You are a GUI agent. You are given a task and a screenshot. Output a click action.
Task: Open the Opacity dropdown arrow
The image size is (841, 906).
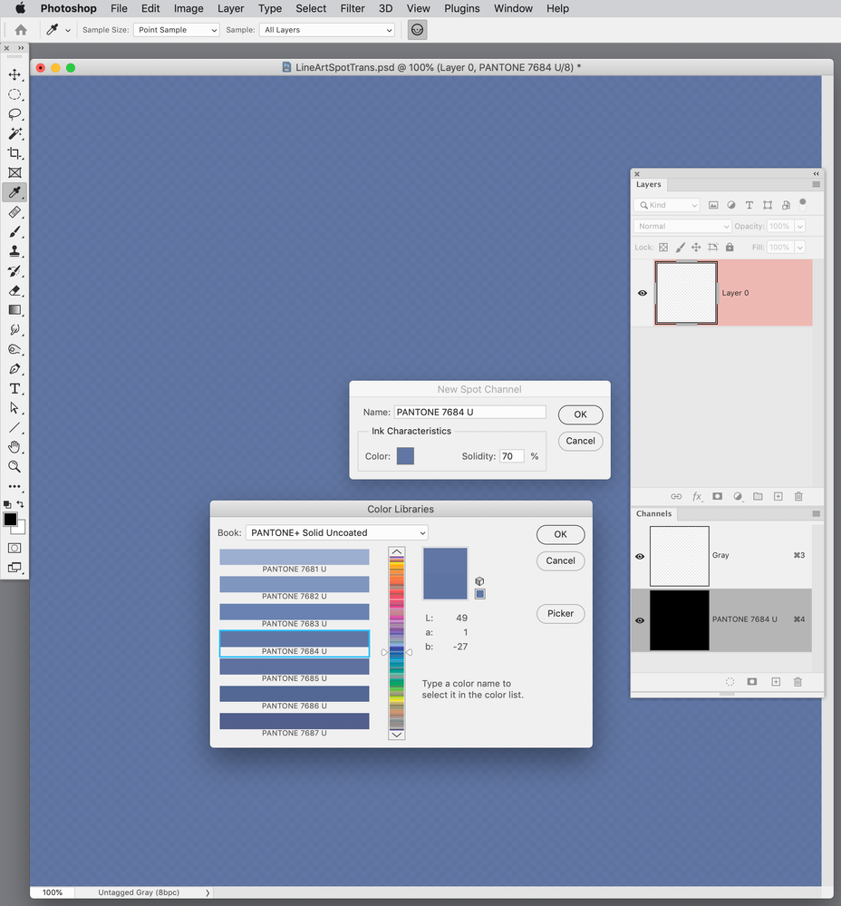click(x=800, y=227)
